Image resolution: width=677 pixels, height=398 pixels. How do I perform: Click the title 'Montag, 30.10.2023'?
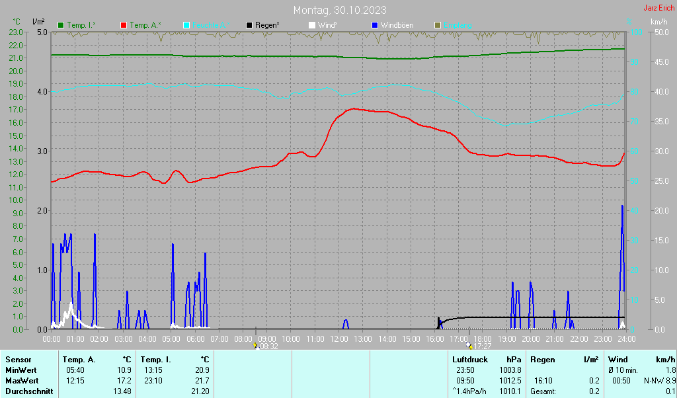(x=340, y=10)
